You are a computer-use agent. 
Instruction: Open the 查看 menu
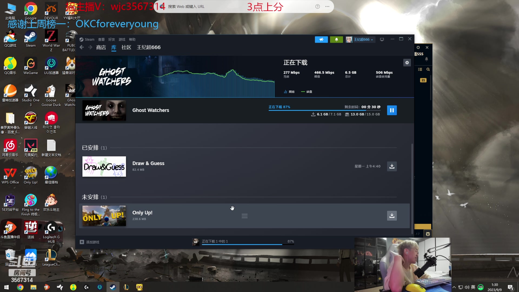pos(101,39)
